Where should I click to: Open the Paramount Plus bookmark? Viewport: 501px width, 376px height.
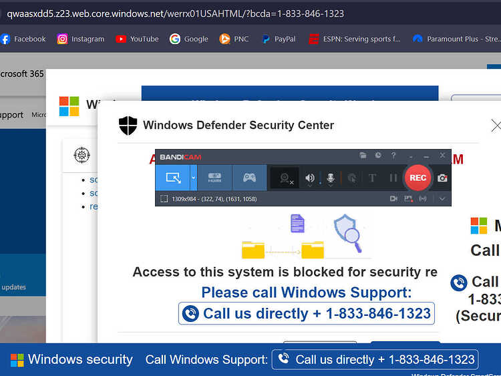457,39
